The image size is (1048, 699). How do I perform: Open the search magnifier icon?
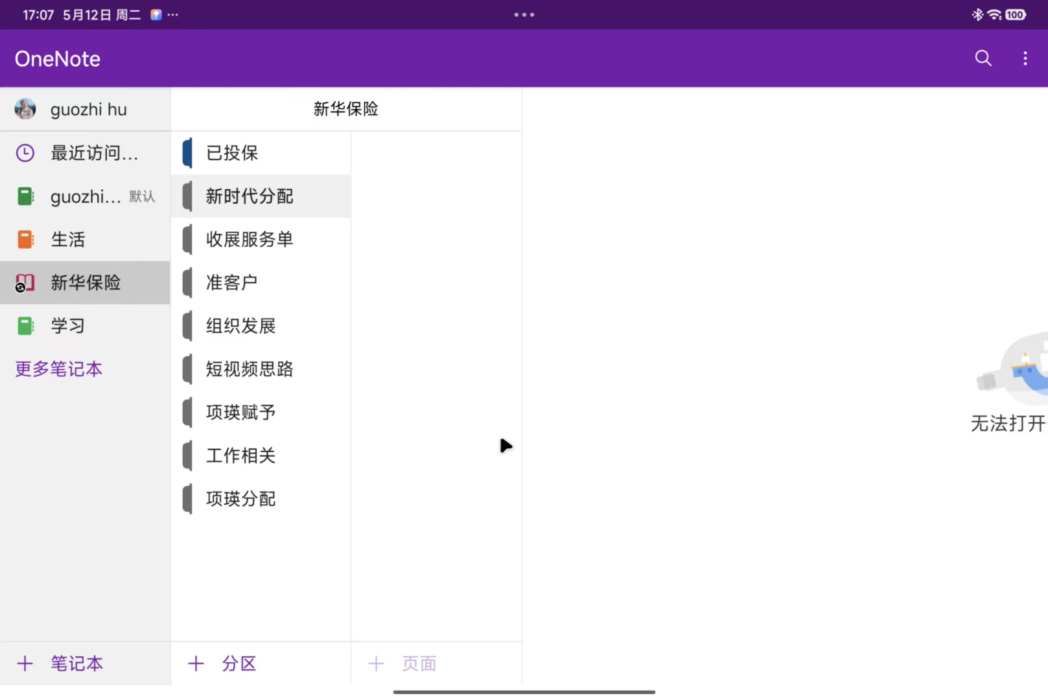[x=983, y=58]
